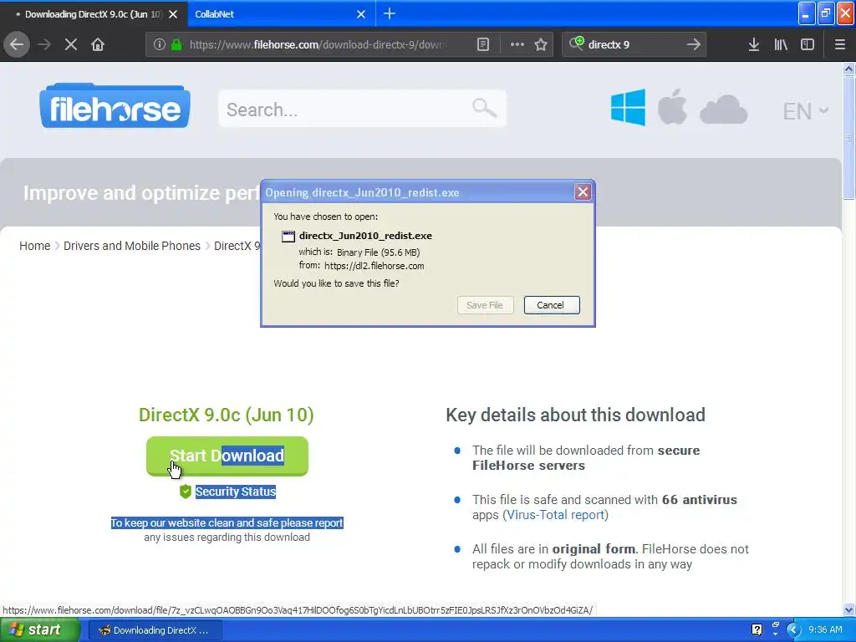Open the Library bookmarks icon

pyautogui.click(x=781, y=44)
